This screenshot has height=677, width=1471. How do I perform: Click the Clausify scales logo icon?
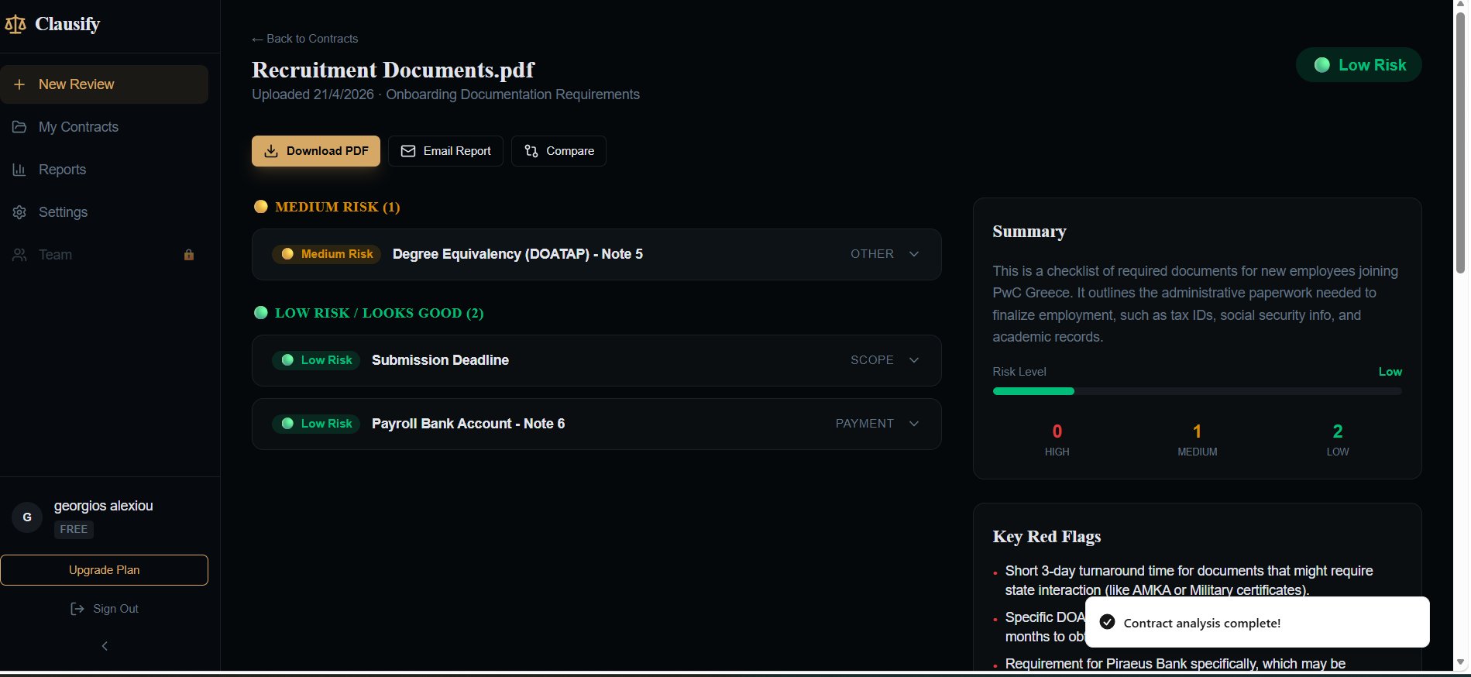click(x=15, y=25)
